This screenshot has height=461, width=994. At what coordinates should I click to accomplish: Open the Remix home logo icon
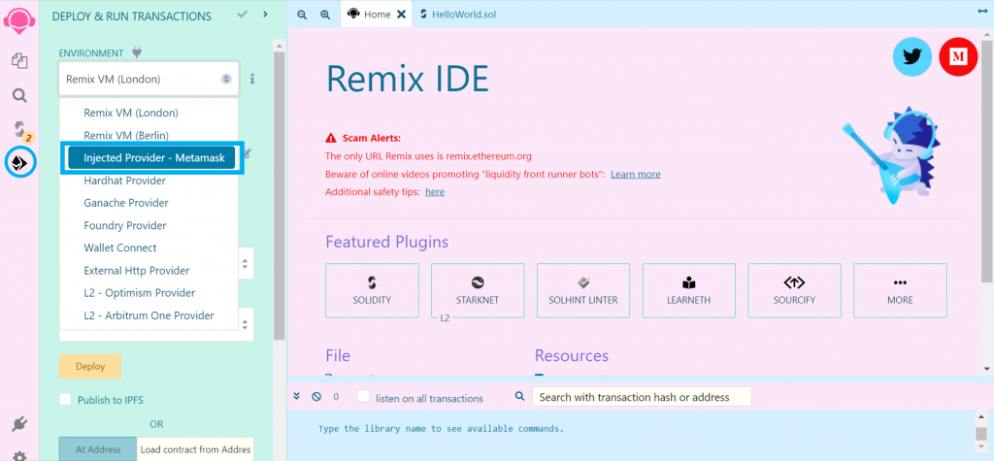[x=19, y=19]
